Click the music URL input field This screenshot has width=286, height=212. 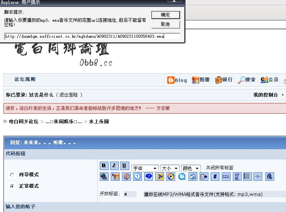click(x=86, y=37)
